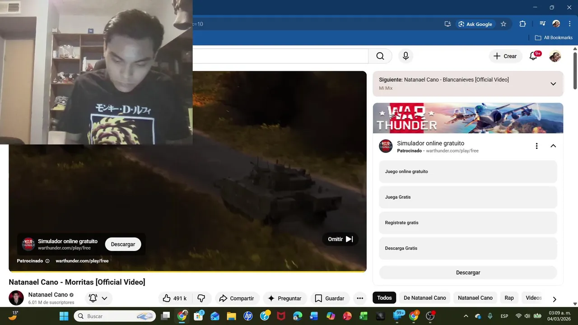Open McAfee from taskbar
This screenshot has width=578, height=325.
(281, 316)
